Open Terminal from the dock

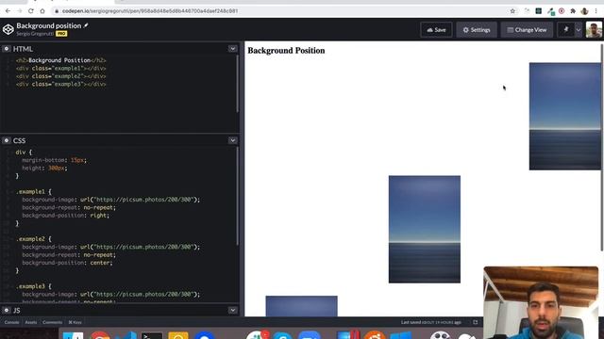coord(151,335)
